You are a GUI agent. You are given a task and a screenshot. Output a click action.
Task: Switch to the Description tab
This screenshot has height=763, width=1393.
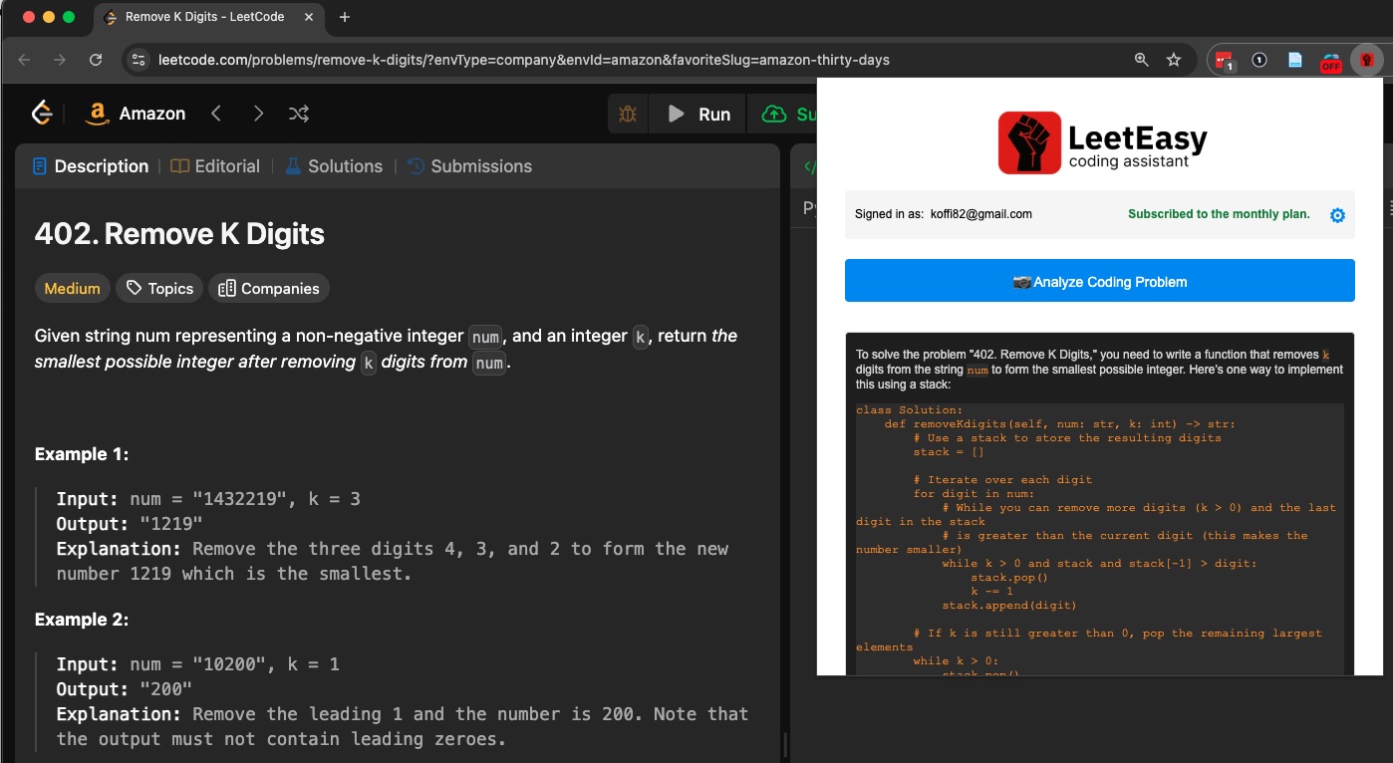pos(91,166)
